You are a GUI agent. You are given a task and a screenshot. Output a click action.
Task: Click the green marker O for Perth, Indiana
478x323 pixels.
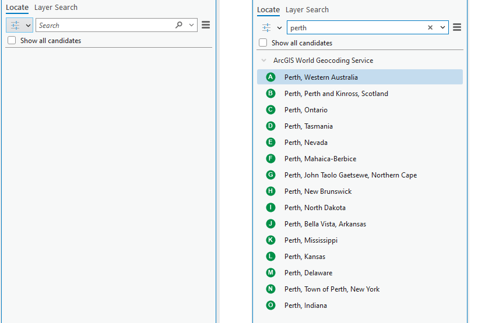270,306
